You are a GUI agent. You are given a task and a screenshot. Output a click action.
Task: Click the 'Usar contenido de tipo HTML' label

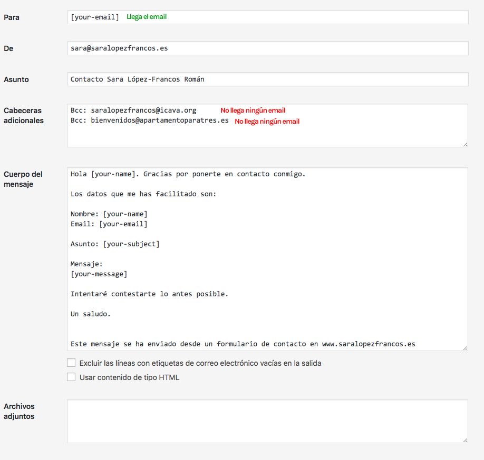[129, 377]
